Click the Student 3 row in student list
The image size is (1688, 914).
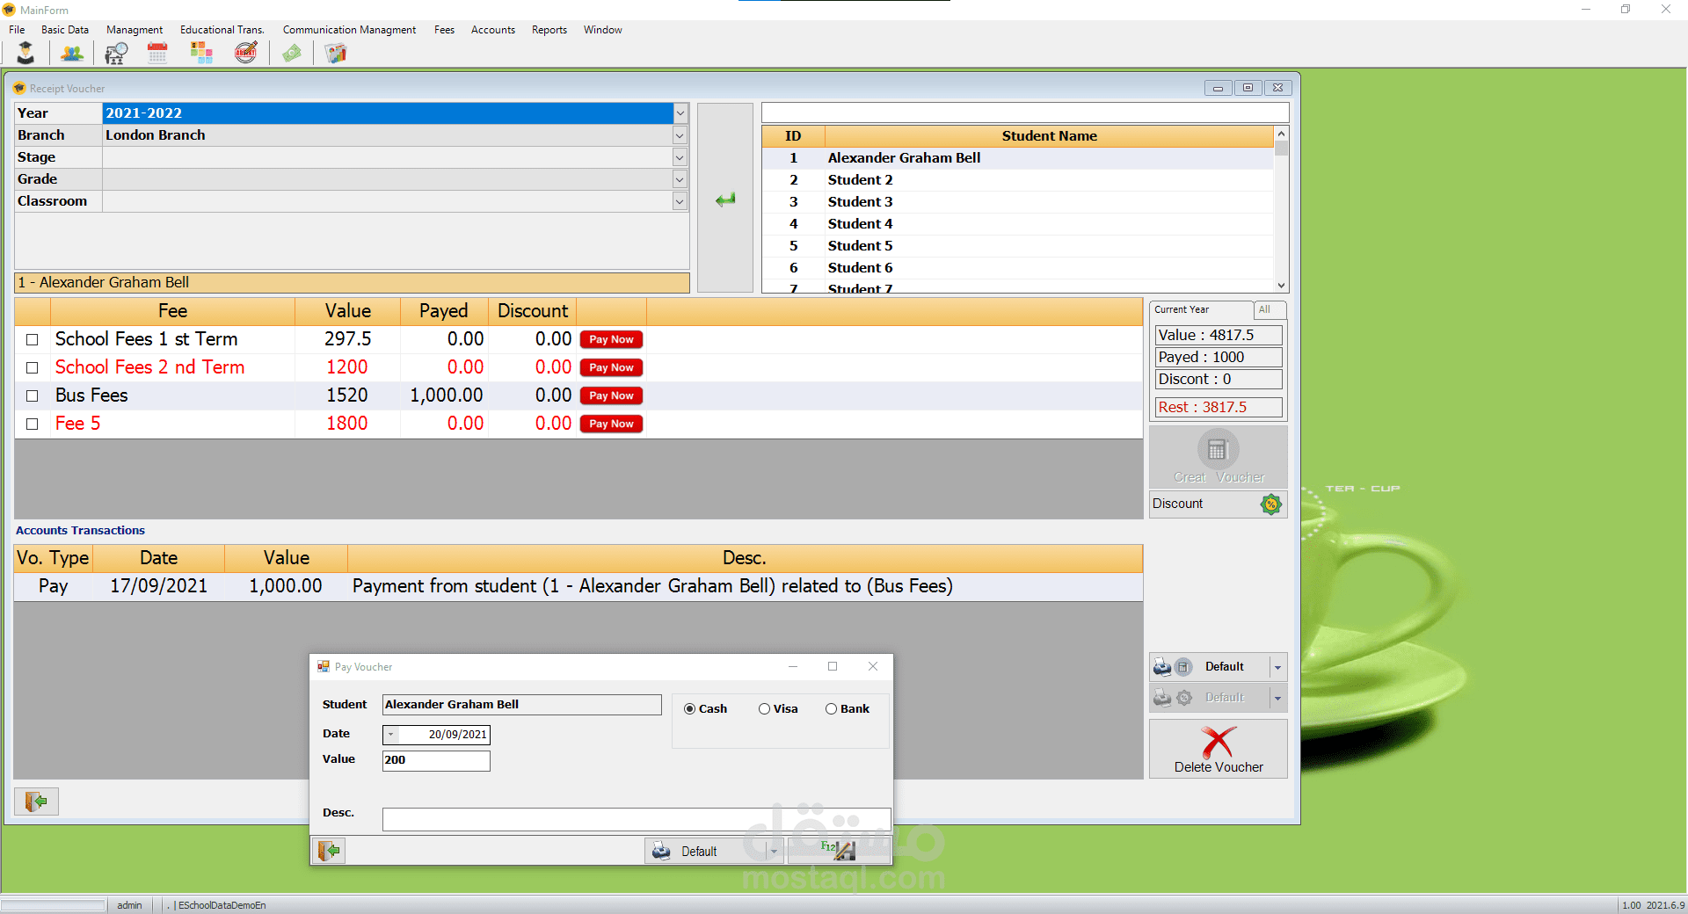click(x=1017, y=202)
